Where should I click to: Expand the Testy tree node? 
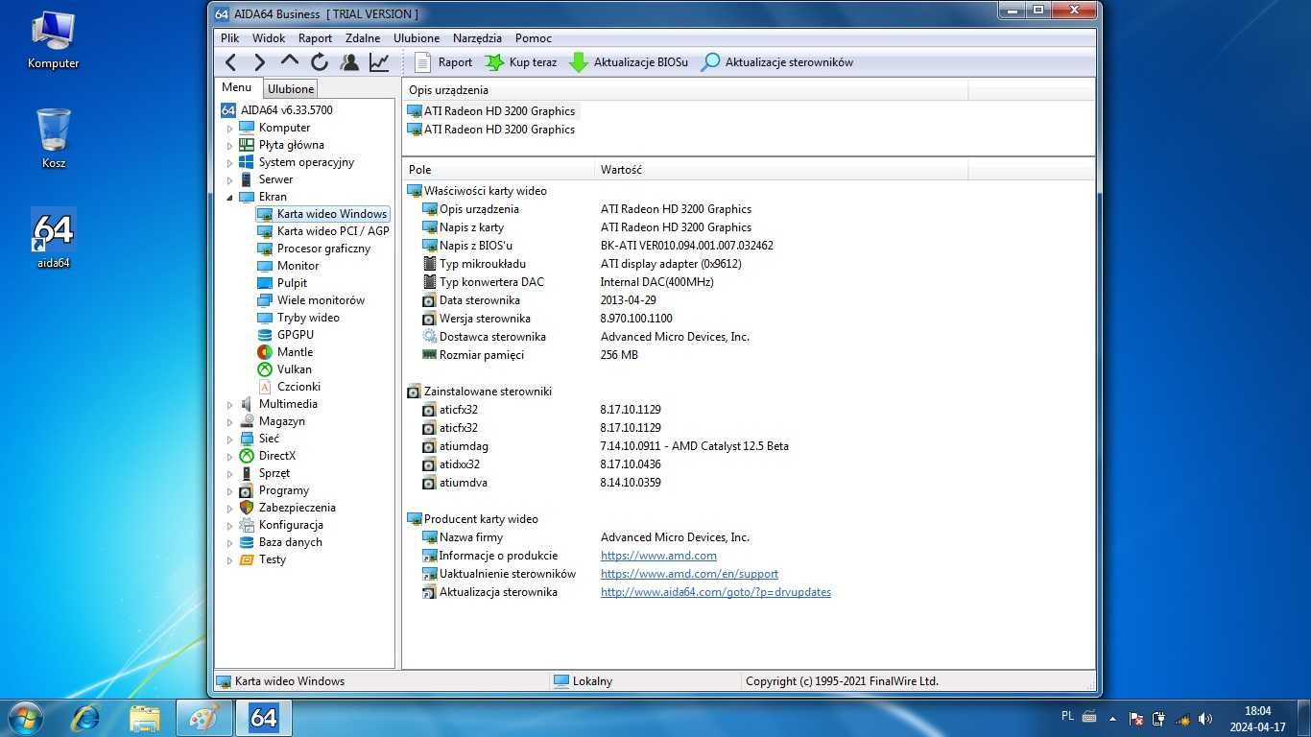229,560
